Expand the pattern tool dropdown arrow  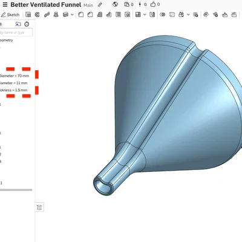[x=145, y=15]
